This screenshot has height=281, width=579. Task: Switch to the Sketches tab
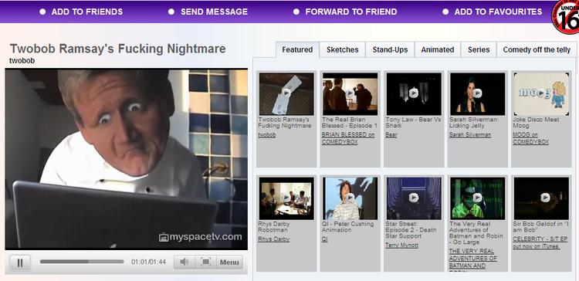pyautogui.click(x=342, y=50)
